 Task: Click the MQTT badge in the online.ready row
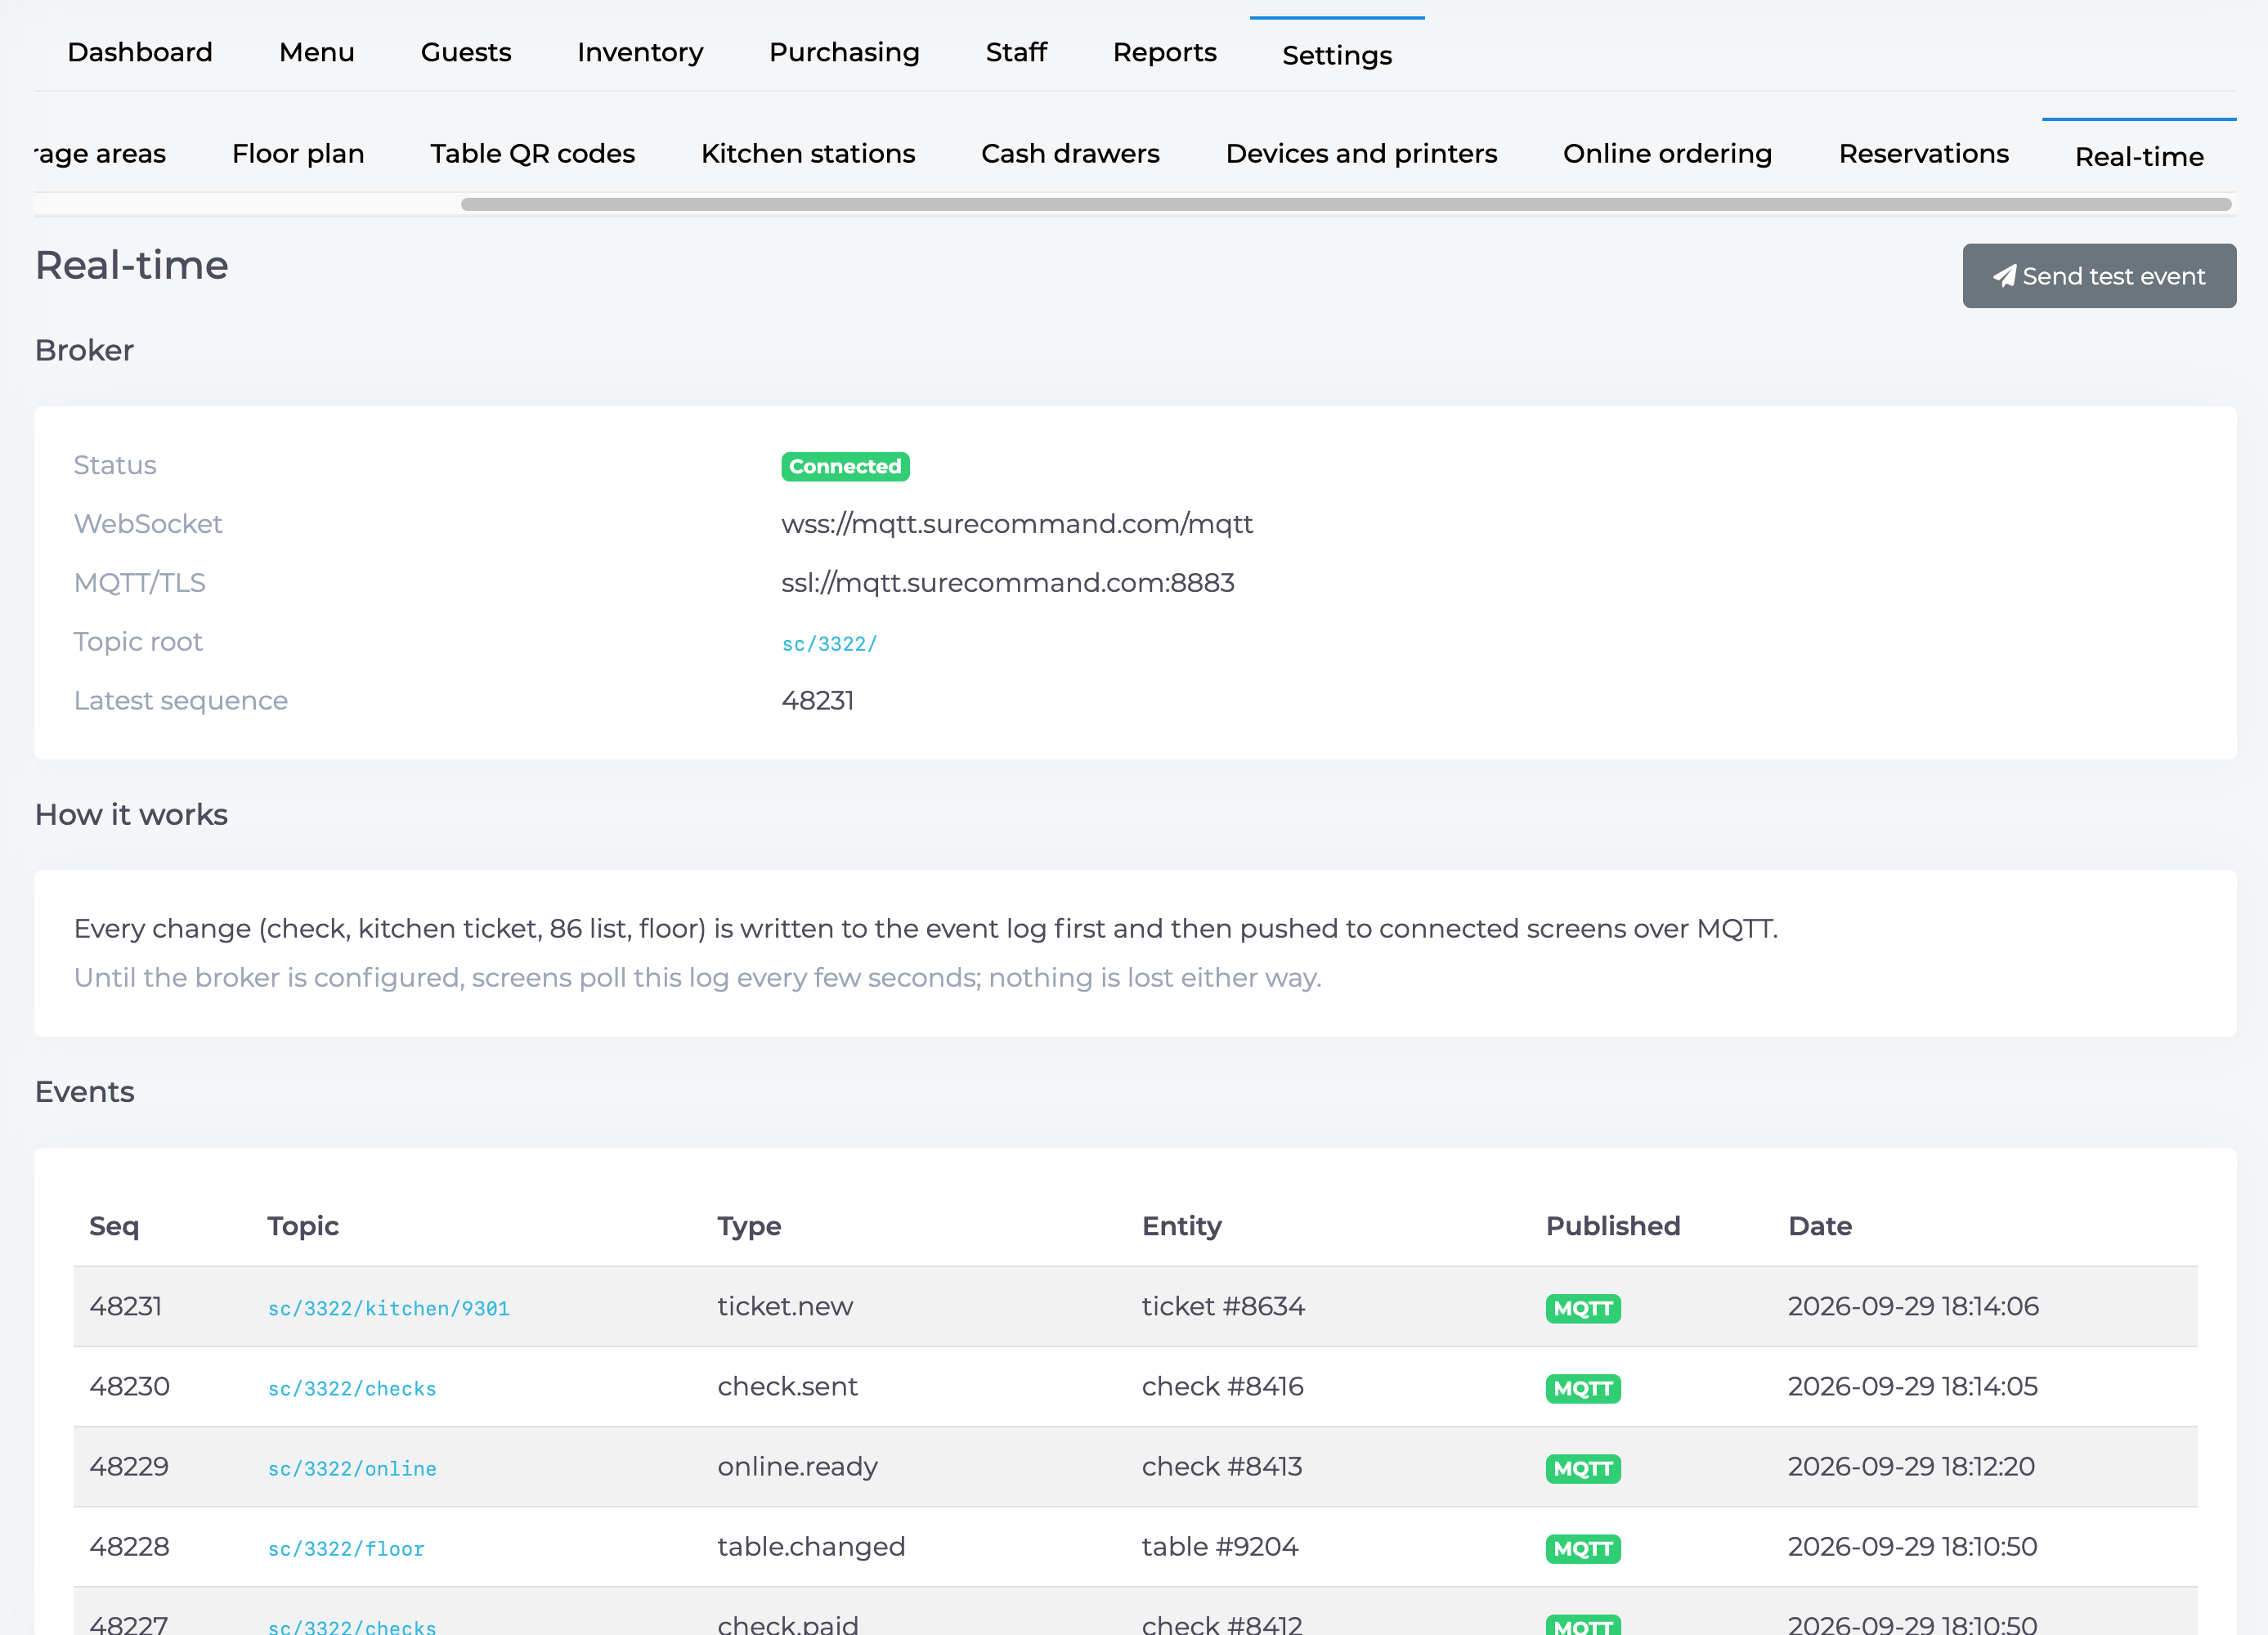coord(1583,1468)
